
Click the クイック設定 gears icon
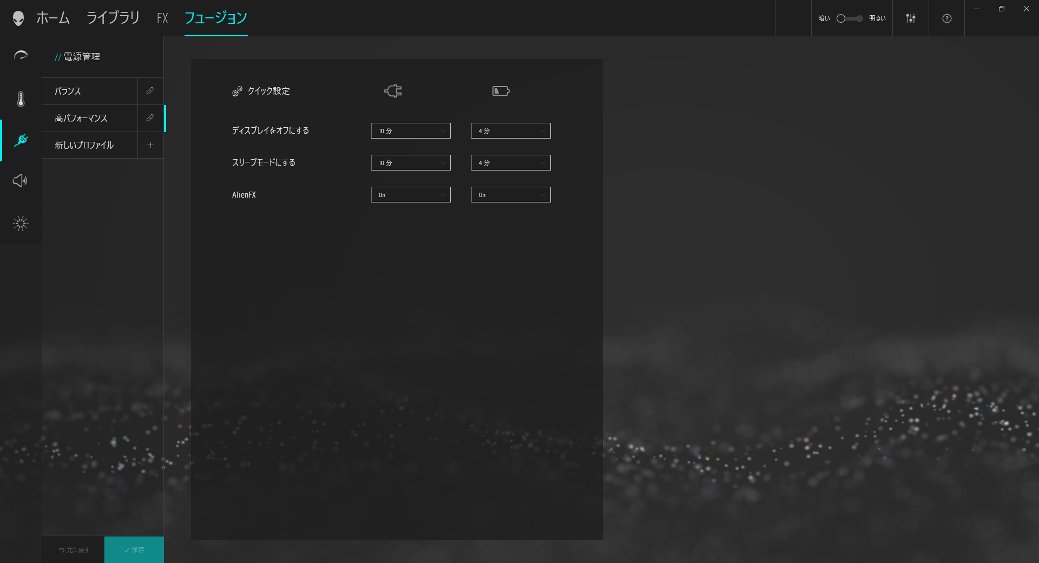[237, 91]
